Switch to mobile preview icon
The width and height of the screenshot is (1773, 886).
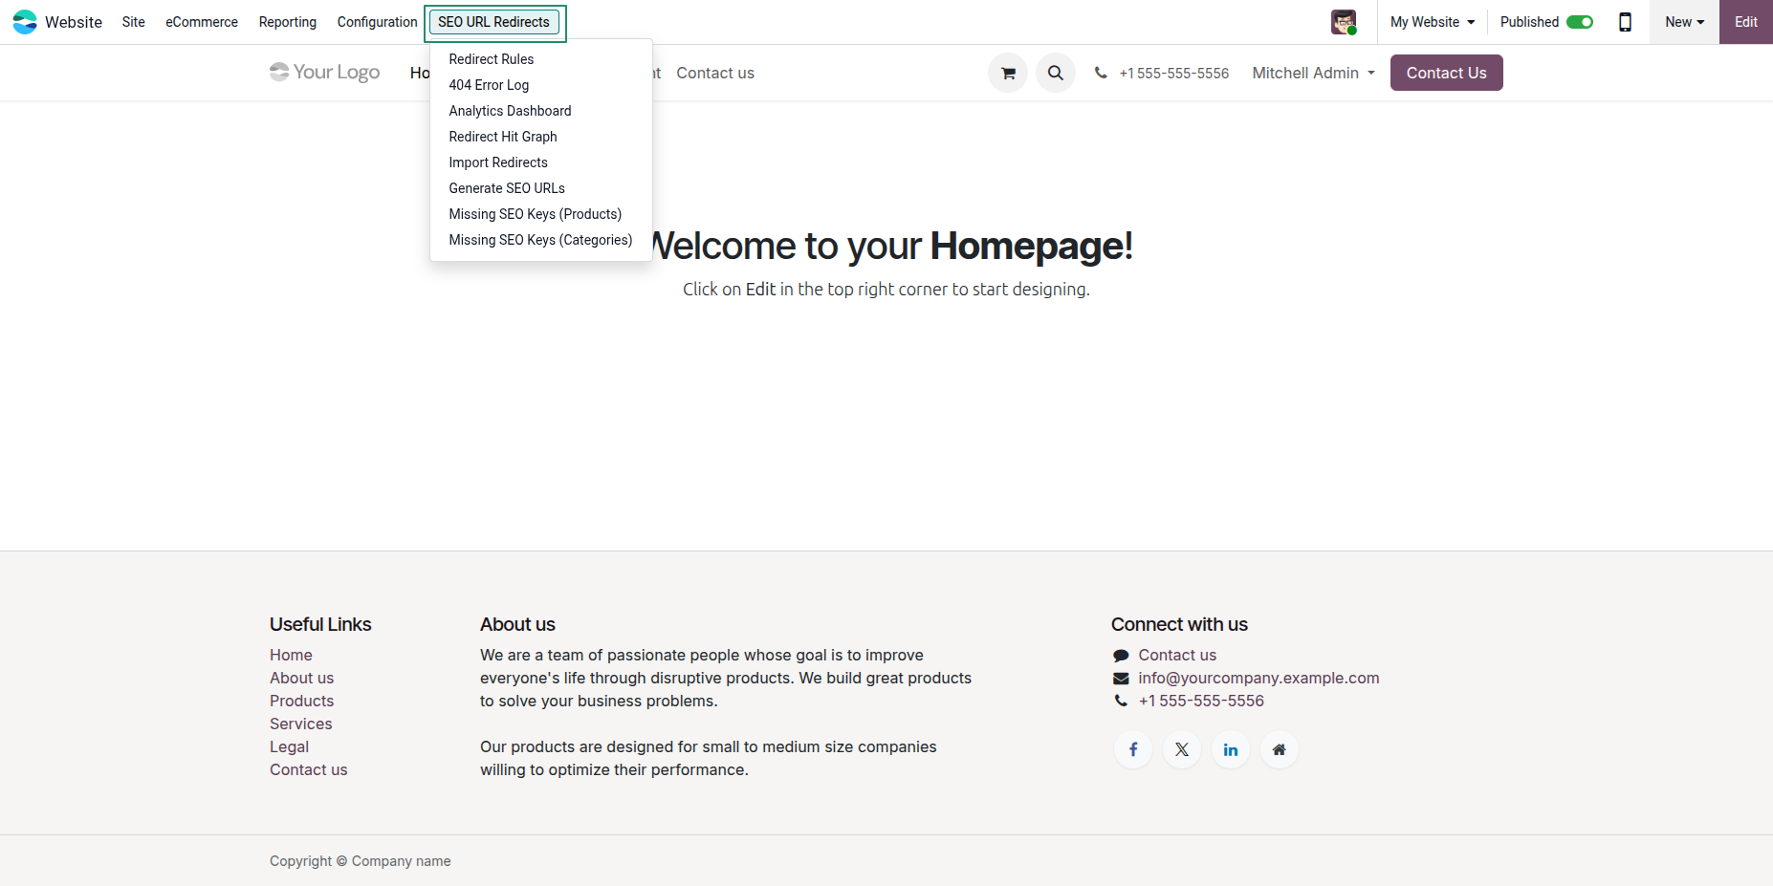(1625, 22)
